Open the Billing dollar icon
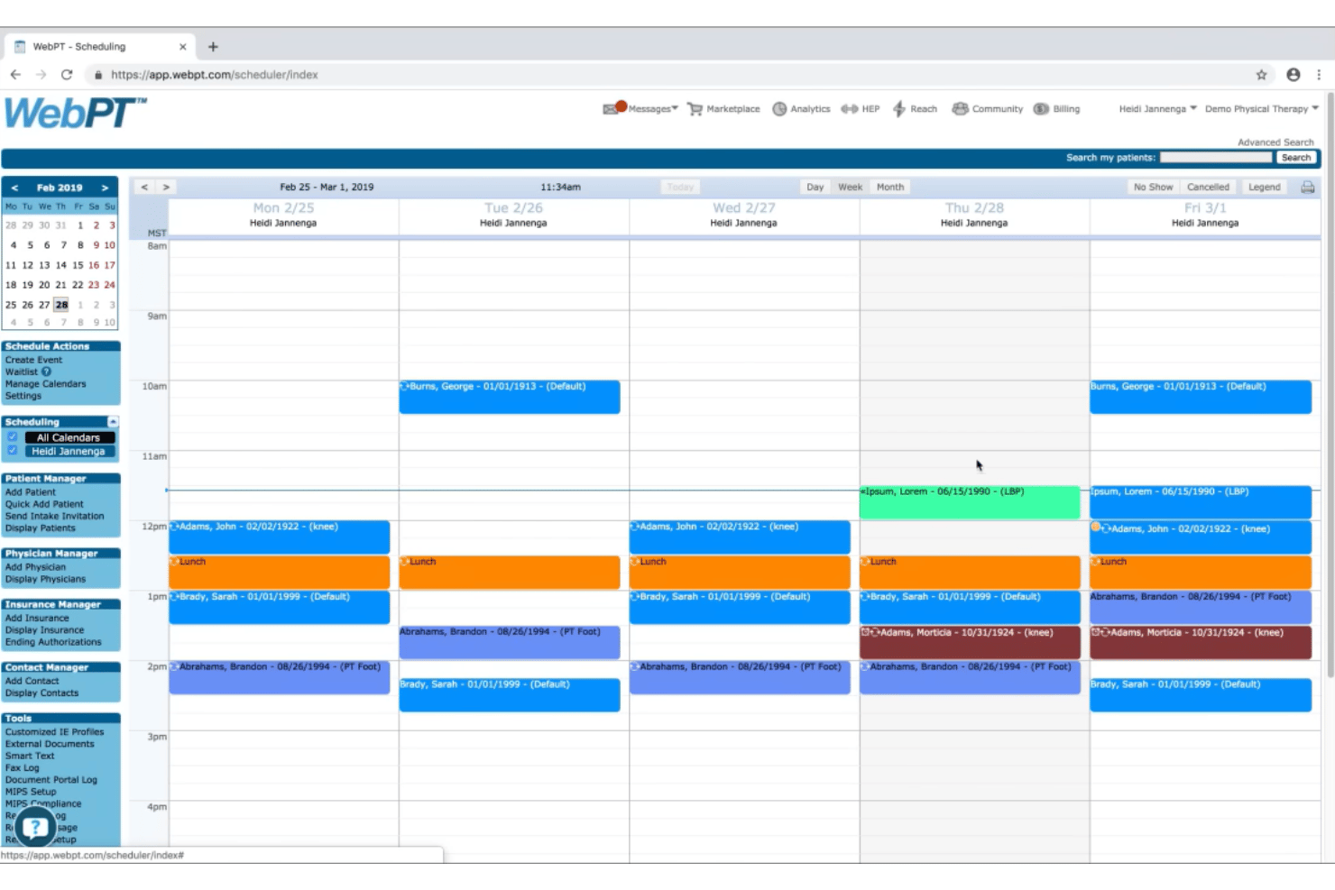 click(1041, 109)
